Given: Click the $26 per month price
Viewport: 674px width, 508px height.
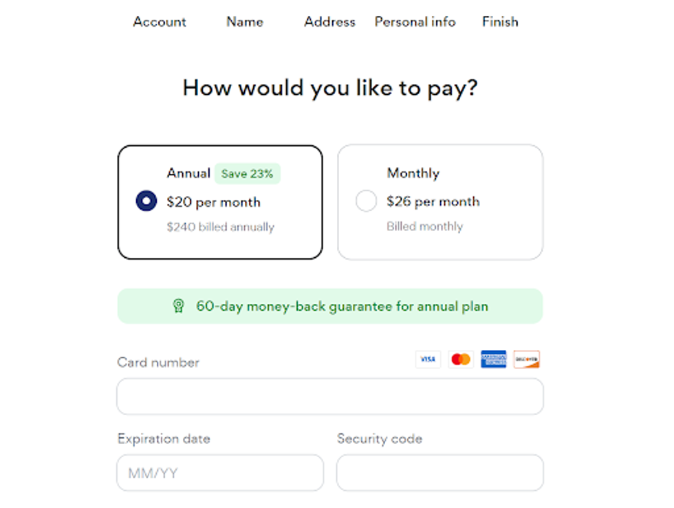Looking at the screenshot, I should point(433,201).
